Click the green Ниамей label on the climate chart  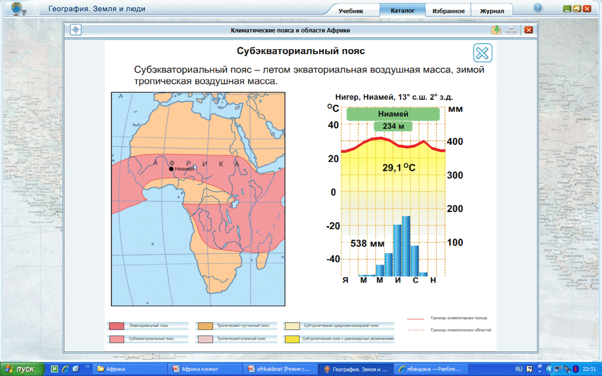393,114
